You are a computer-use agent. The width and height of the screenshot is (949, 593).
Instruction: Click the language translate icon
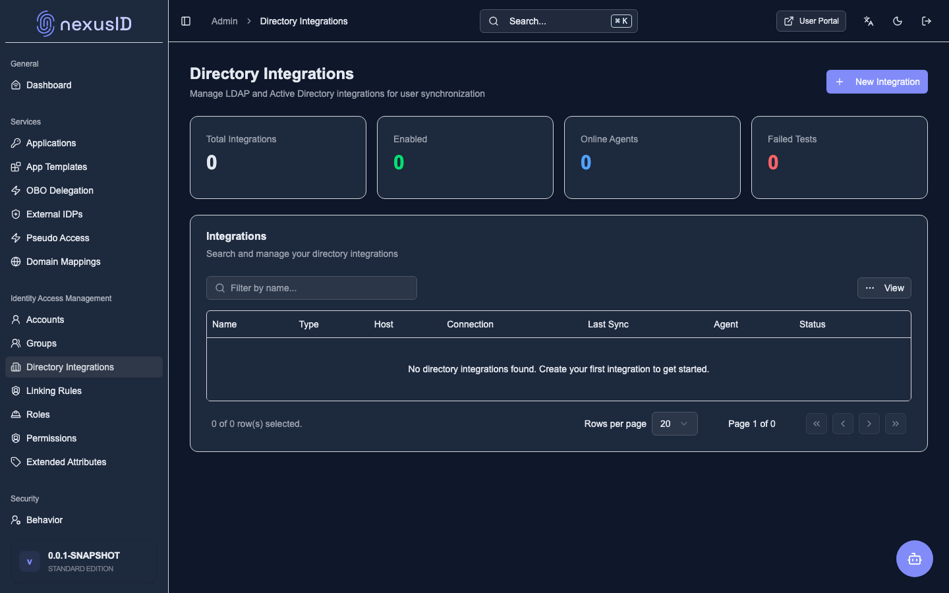pyautogui.click(x=869, y=21)
